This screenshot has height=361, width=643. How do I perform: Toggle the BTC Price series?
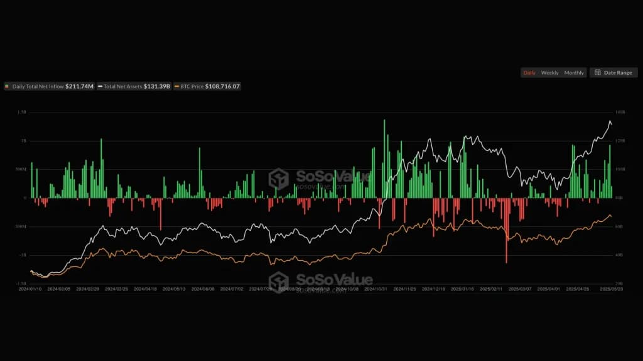(207, 86)
